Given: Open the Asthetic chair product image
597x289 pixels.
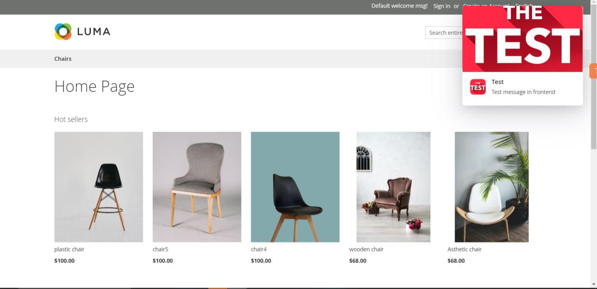Looking at the screenshot, I should click(x=492, y=187).
